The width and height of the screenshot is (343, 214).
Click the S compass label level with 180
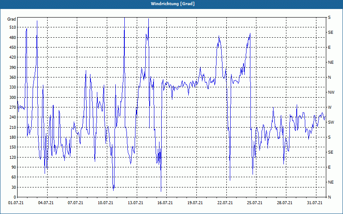click(x=329, y=137)
